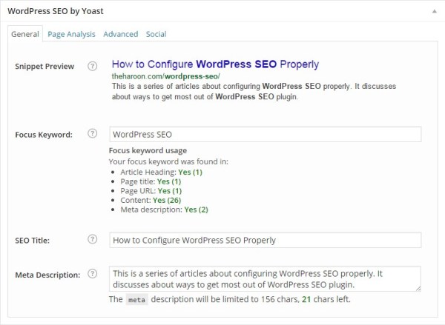The height and width of the screenshot is (325, 445).
Task: Switch to the General tab
Action: click(x=25, y=34)
